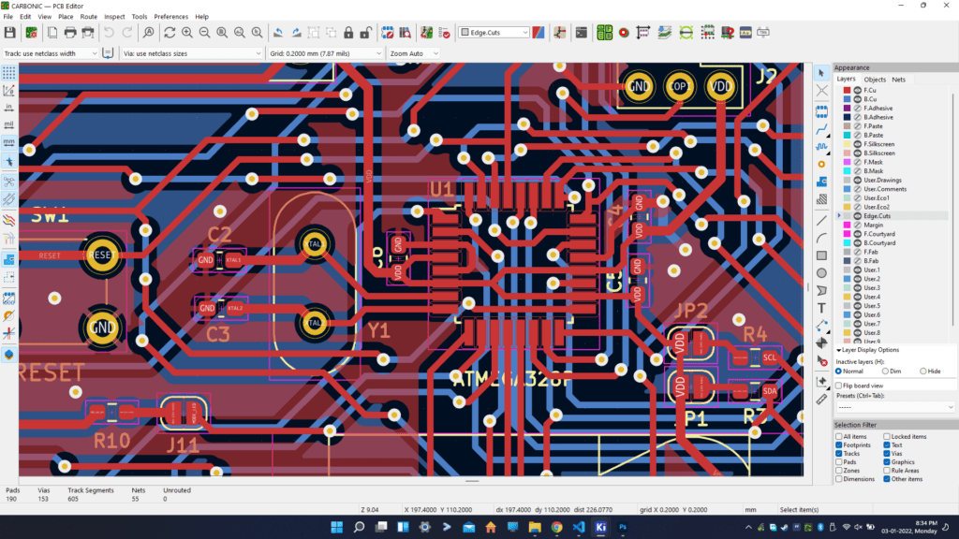Switch units to millimeters in left toolbar
959x539 pixels.
tap(9, 142)
